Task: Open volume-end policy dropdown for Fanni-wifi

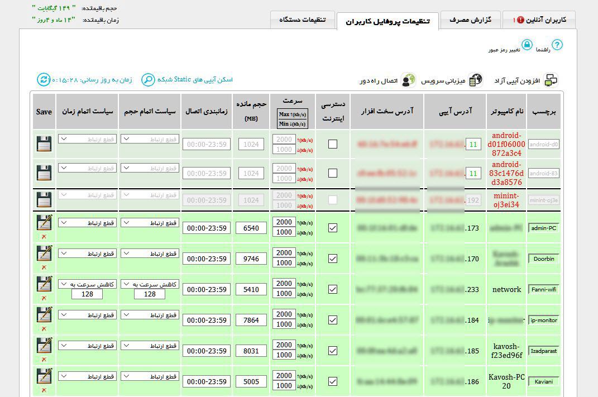Action: [x=150, y=284]
